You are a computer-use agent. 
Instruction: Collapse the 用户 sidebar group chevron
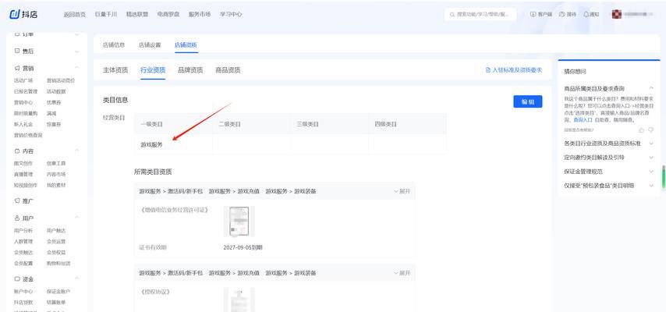tap(77, 218)
